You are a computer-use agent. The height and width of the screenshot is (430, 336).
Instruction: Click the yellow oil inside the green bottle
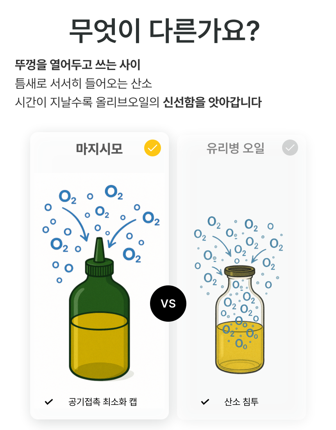(x=99, y=344)
